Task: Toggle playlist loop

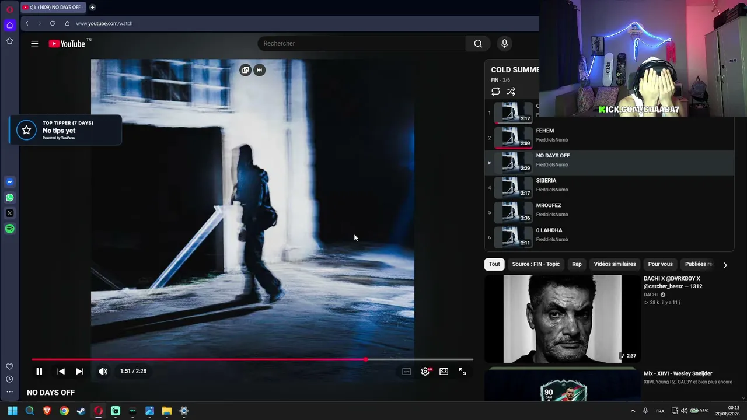Action: point(495,92)
